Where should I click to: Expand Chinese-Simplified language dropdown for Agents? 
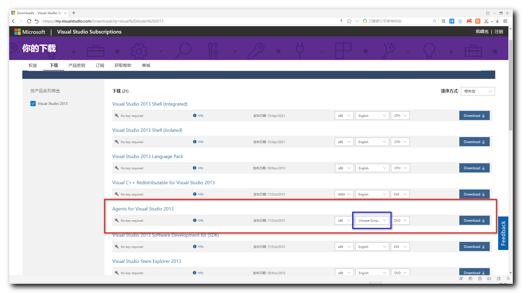(372, 220)
